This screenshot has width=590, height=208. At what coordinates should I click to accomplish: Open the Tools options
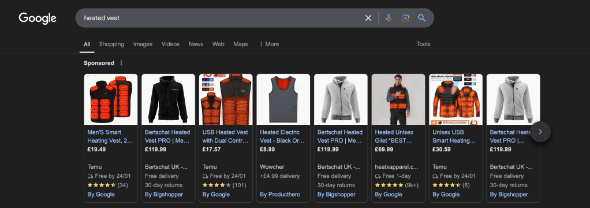(x=423, y=44)
